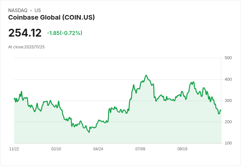Screen dimensions: 241x166
Task: Click the 200 value on the price axis
Action: click(x=228, y=122)
